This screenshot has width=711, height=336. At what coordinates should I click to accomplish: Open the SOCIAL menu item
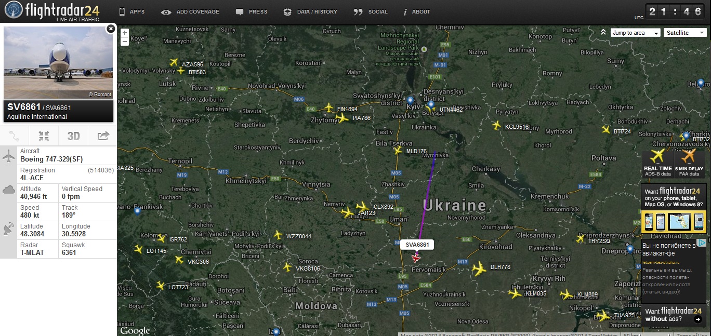(371, 11)
